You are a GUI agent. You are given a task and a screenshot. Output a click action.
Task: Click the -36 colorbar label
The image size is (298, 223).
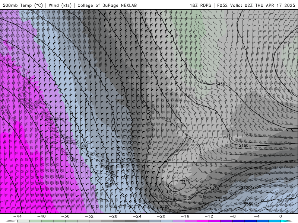(x=66, y=216)
